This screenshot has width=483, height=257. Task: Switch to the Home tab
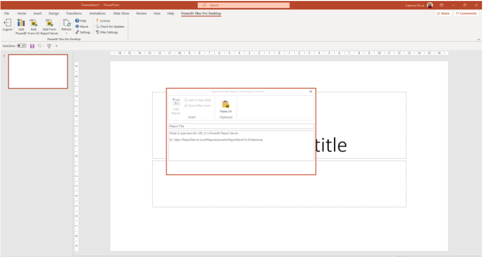coord(22,13)
